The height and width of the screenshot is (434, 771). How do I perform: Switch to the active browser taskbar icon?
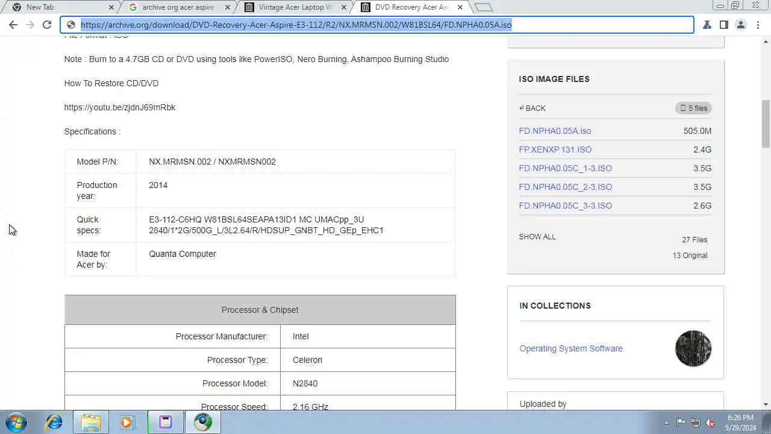pyautogui.click(x=203, y=422)
